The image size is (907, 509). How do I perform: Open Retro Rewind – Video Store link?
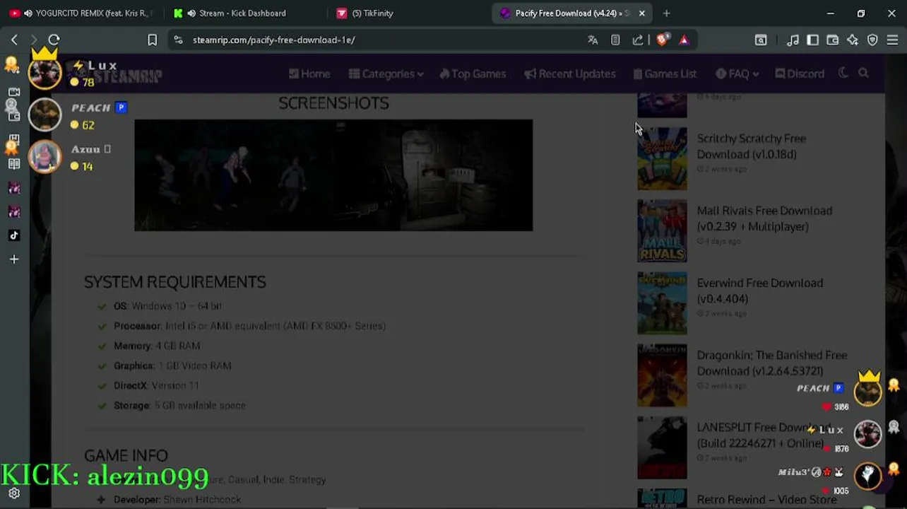pyautogui.click(x=766, y=500)
